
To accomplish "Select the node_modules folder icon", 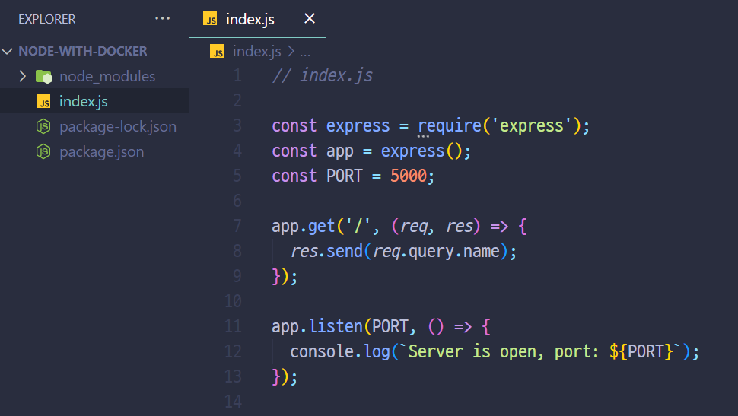I will tap(44, 76).
